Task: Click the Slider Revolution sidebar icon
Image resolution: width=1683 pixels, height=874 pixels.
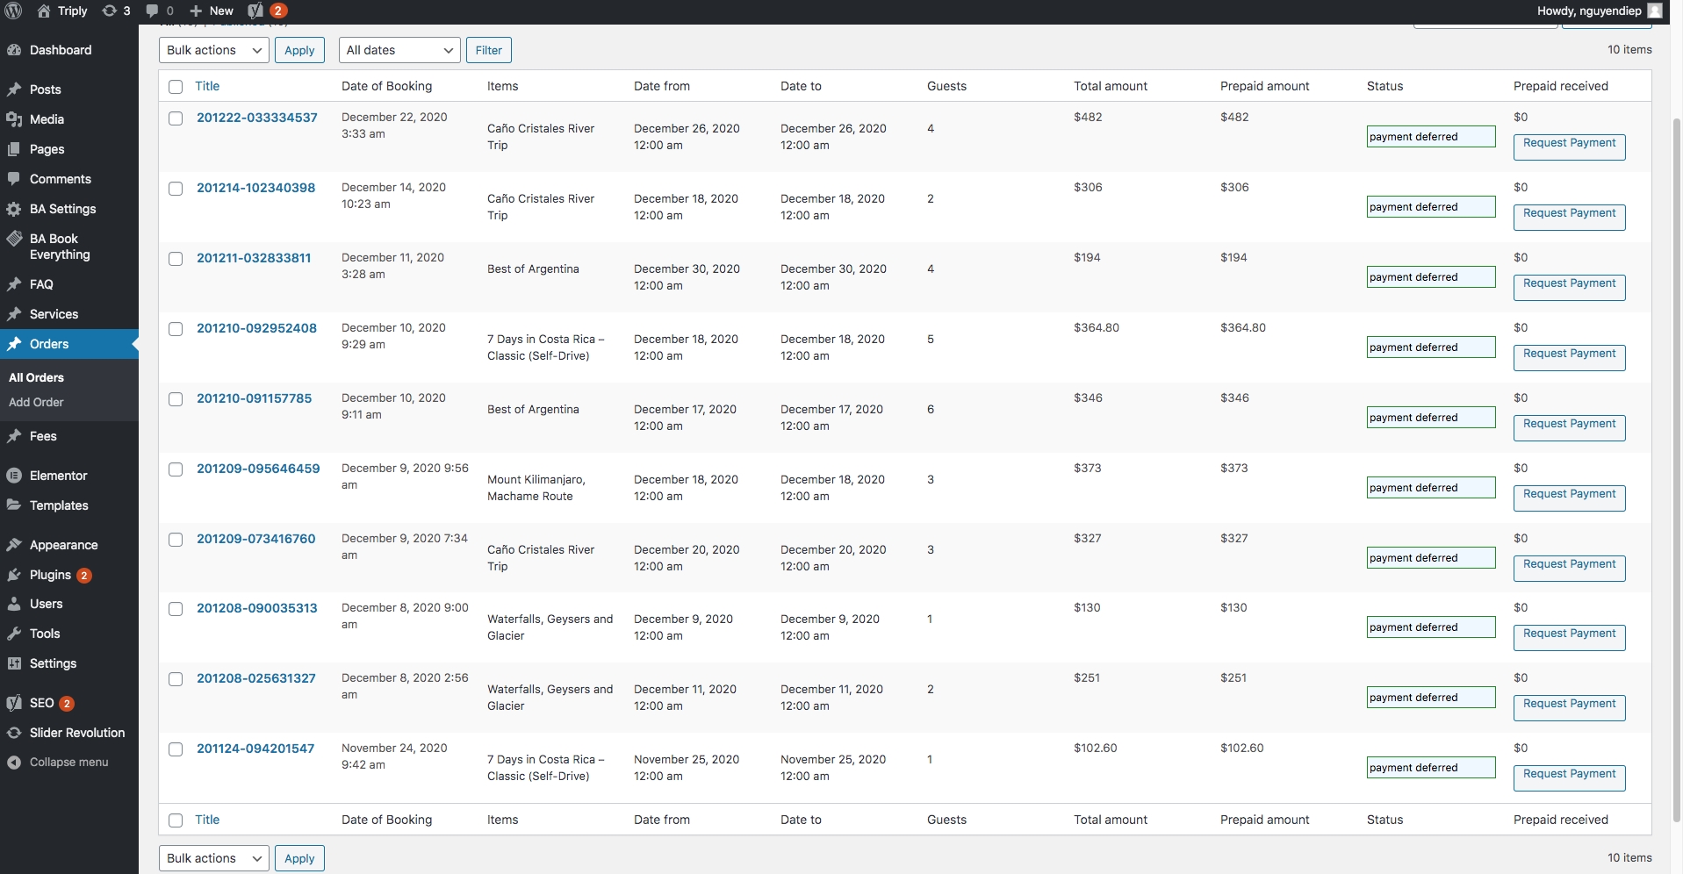Action: point(14,733)
